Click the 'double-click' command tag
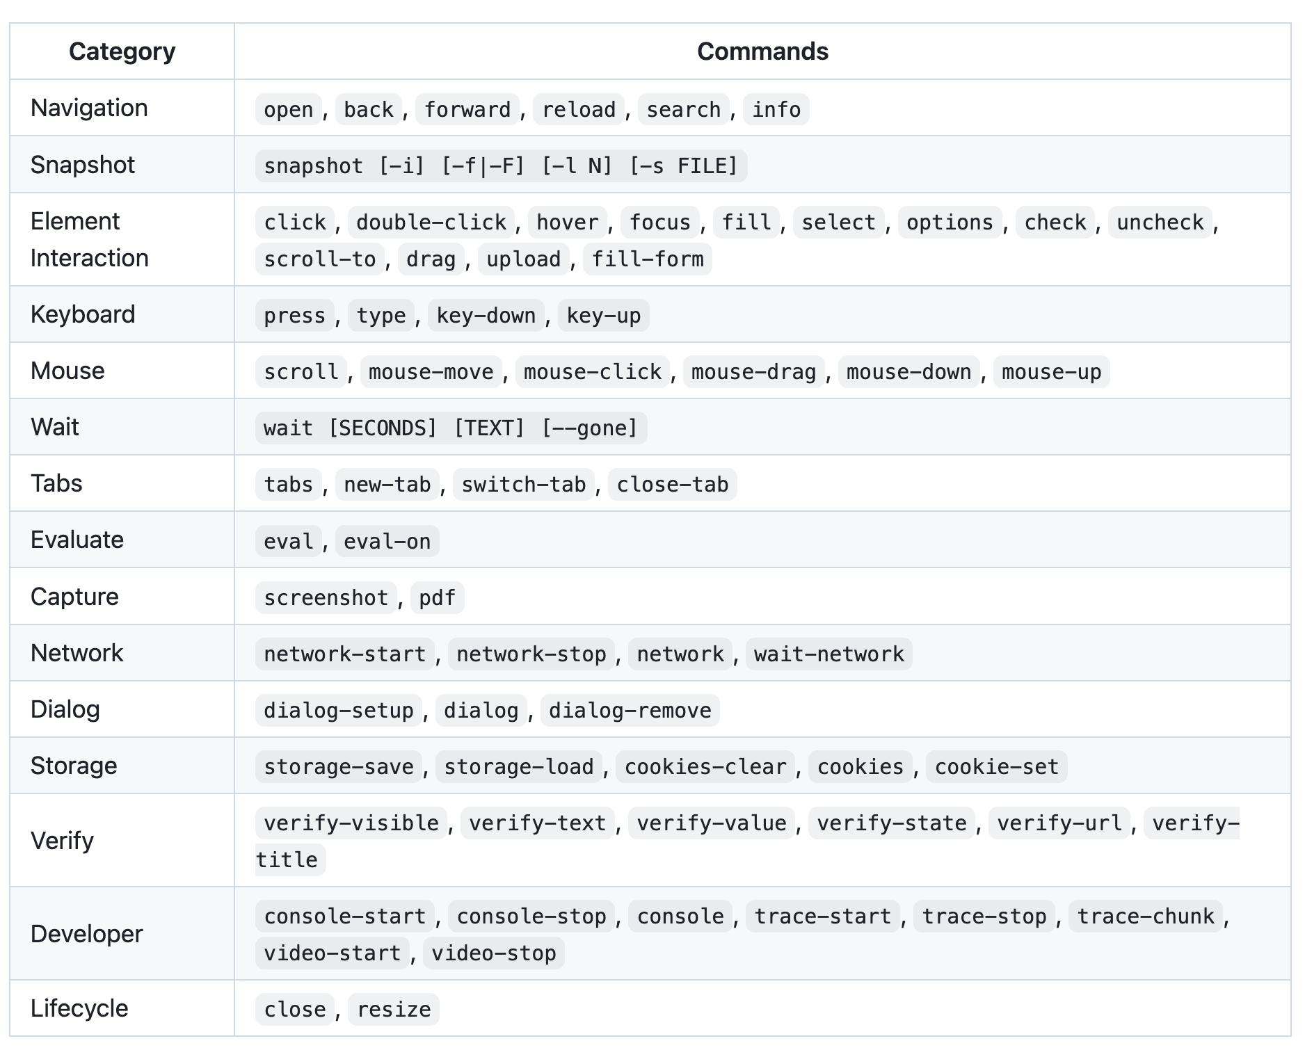 (x=431, y=222)
